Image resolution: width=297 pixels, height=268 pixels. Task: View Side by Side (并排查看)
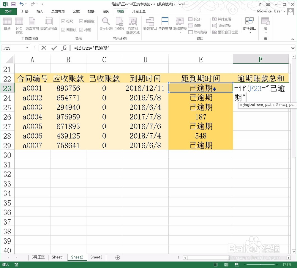222,19
